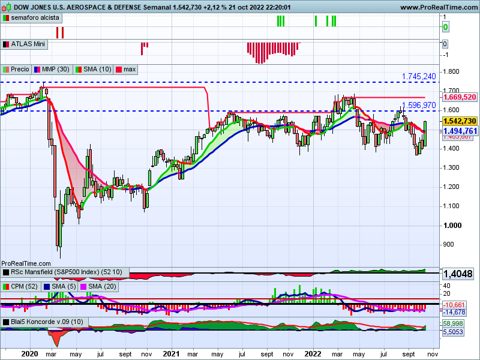Click the SMA (20) magenta icon

[83, 287]
